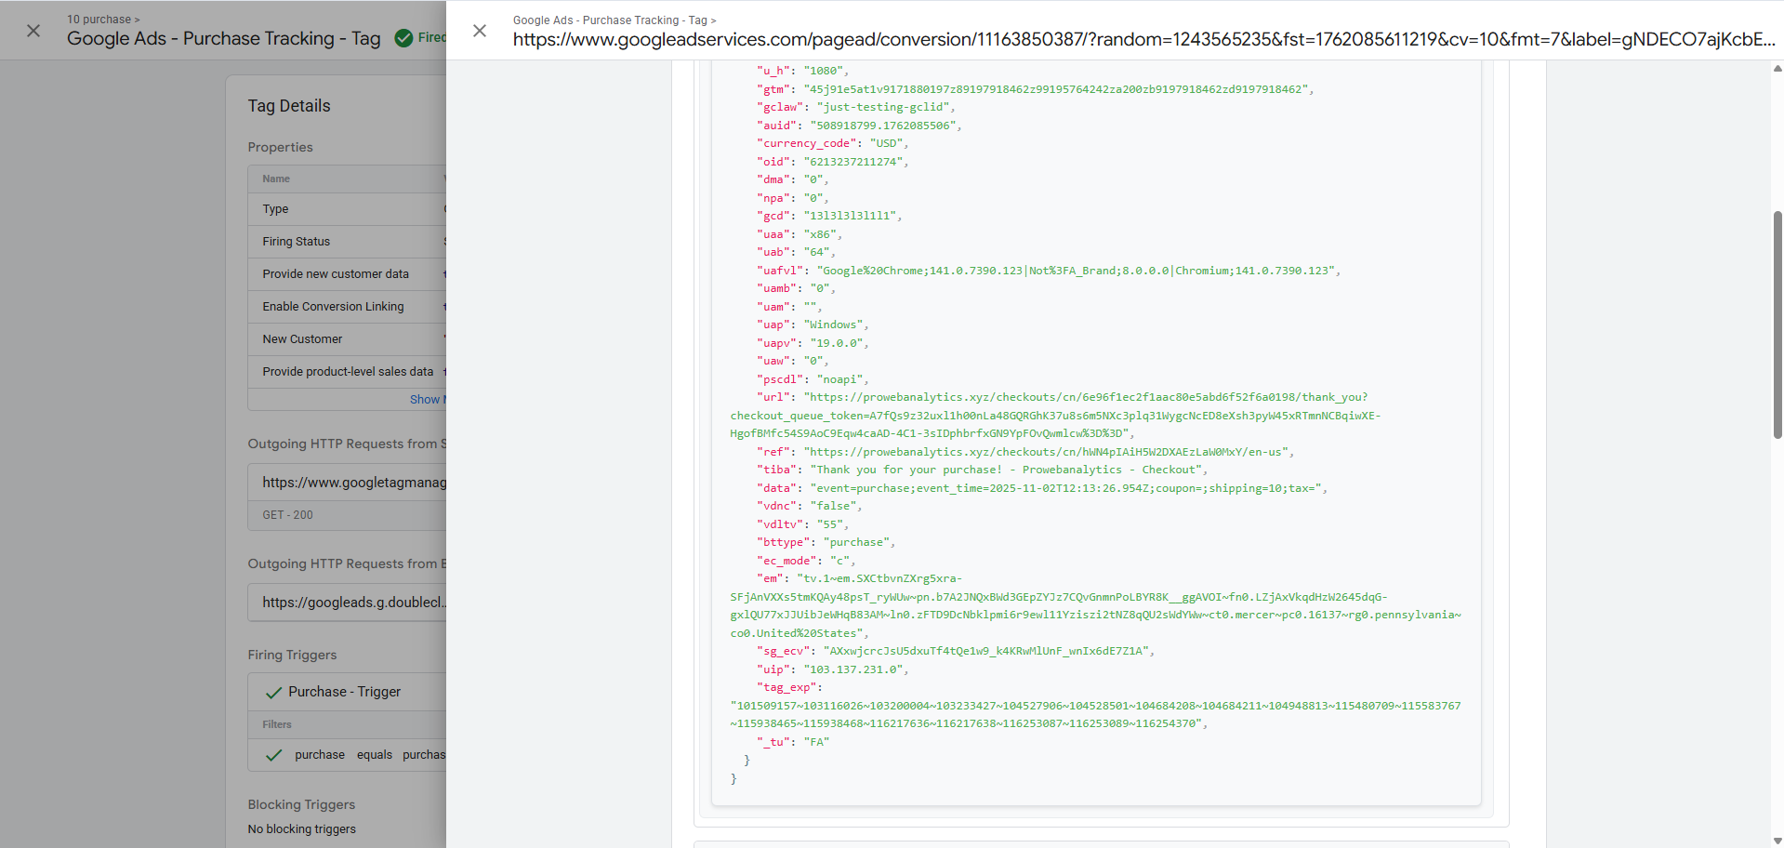
Task: Open the googletagmanager outgoing HTTP request
Action: coord(353,483)
